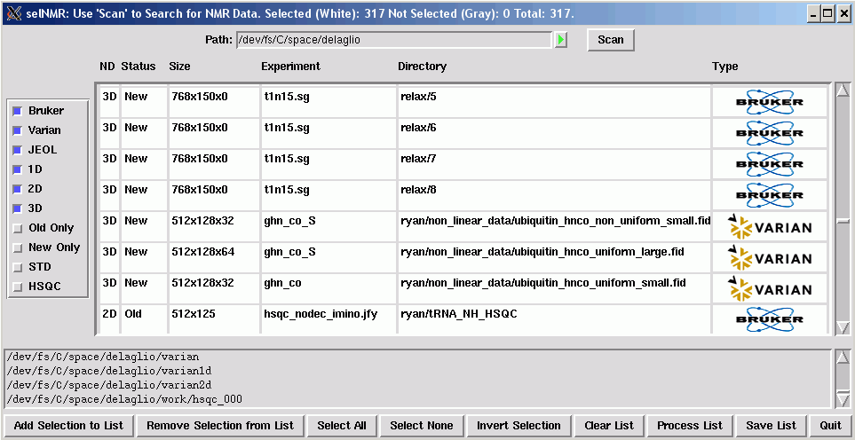
Task: Click the green arrow next to Path field
Action: 560,40
